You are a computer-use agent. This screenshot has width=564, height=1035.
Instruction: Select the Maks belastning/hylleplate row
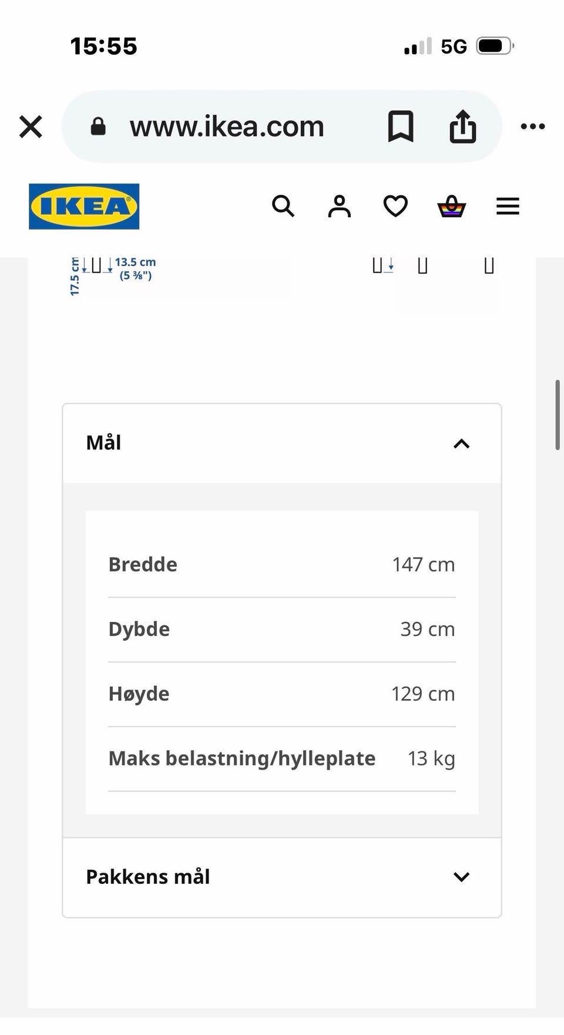(282, 759)
